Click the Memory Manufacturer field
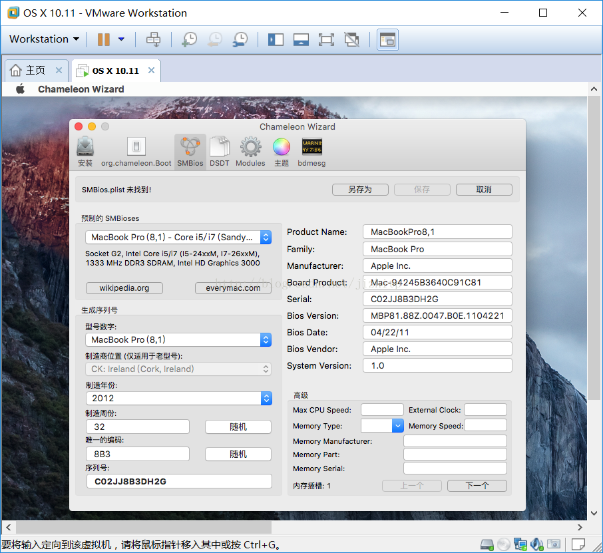603x553 pixels. (455, 441)
